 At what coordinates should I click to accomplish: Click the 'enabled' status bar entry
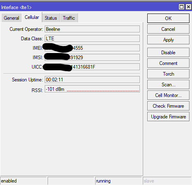click(23, 181)
